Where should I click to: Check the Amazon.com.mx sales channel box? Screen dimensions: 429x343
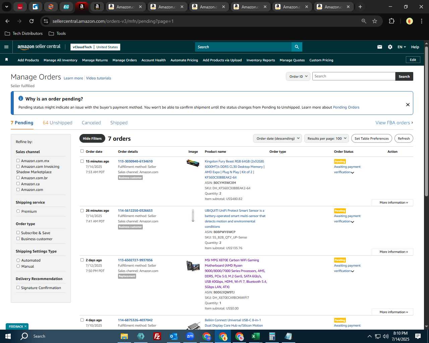(x=18, y=161)
